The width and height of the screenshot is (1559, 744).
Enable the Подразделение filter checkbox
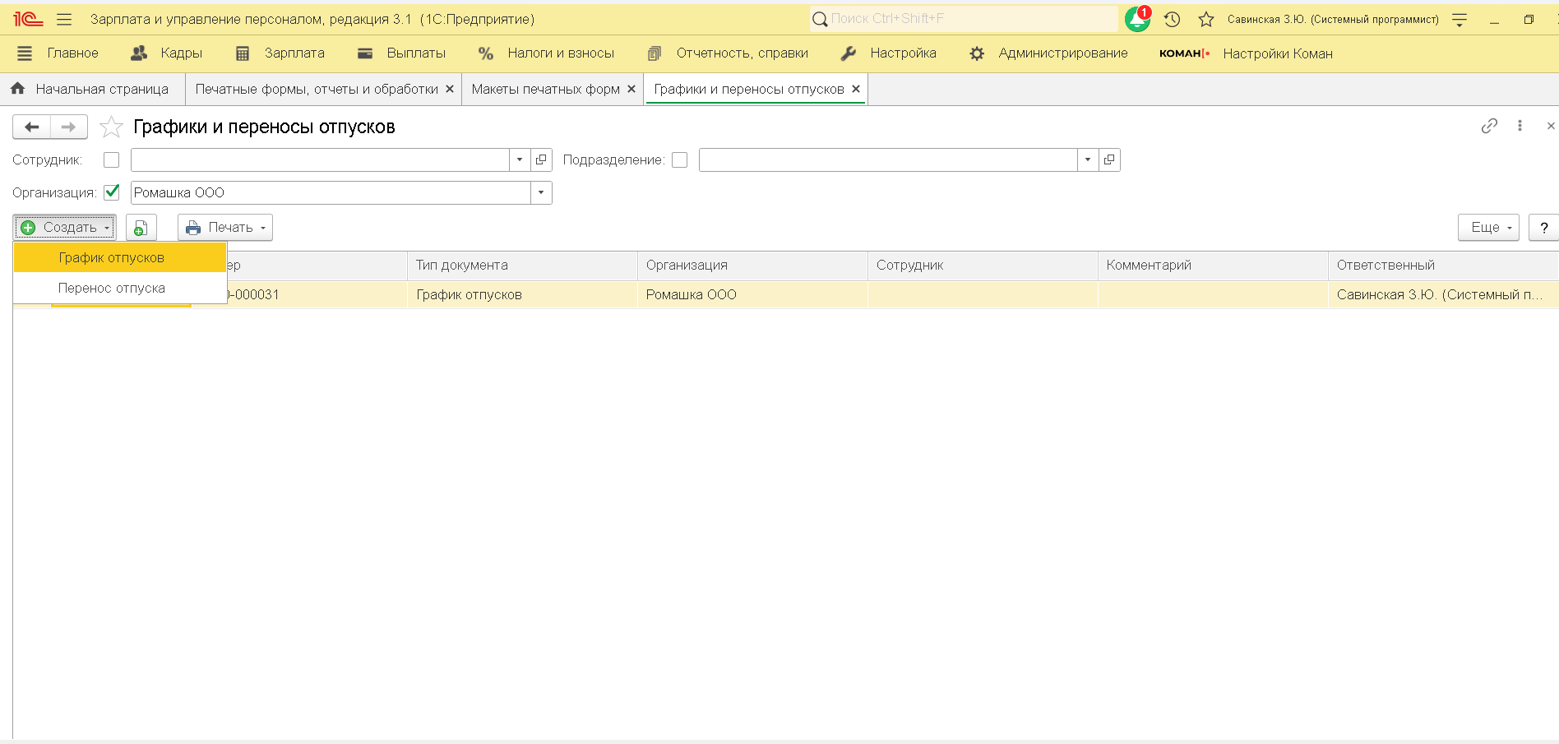(679, 160)
